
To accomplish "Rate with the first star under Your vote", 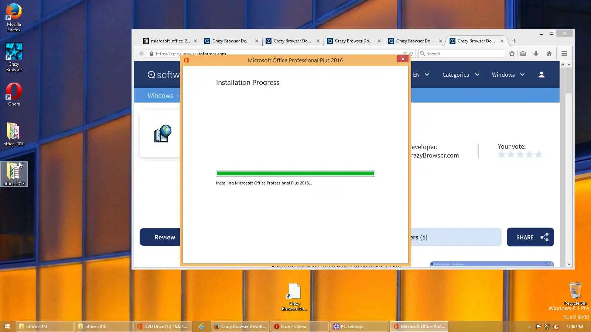I will (x=502, y=155).
